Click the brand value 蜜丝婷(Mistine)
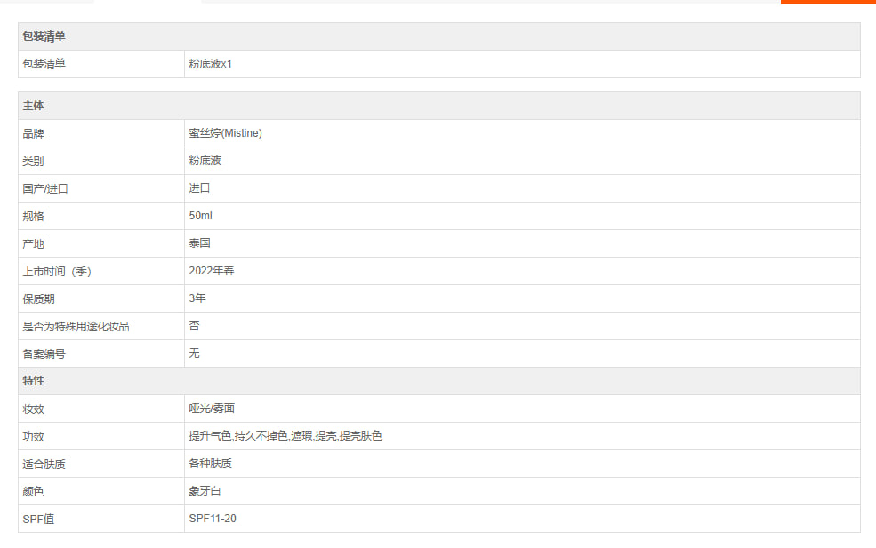The width and height of the screenshot is (876, 548). point(225,133)
